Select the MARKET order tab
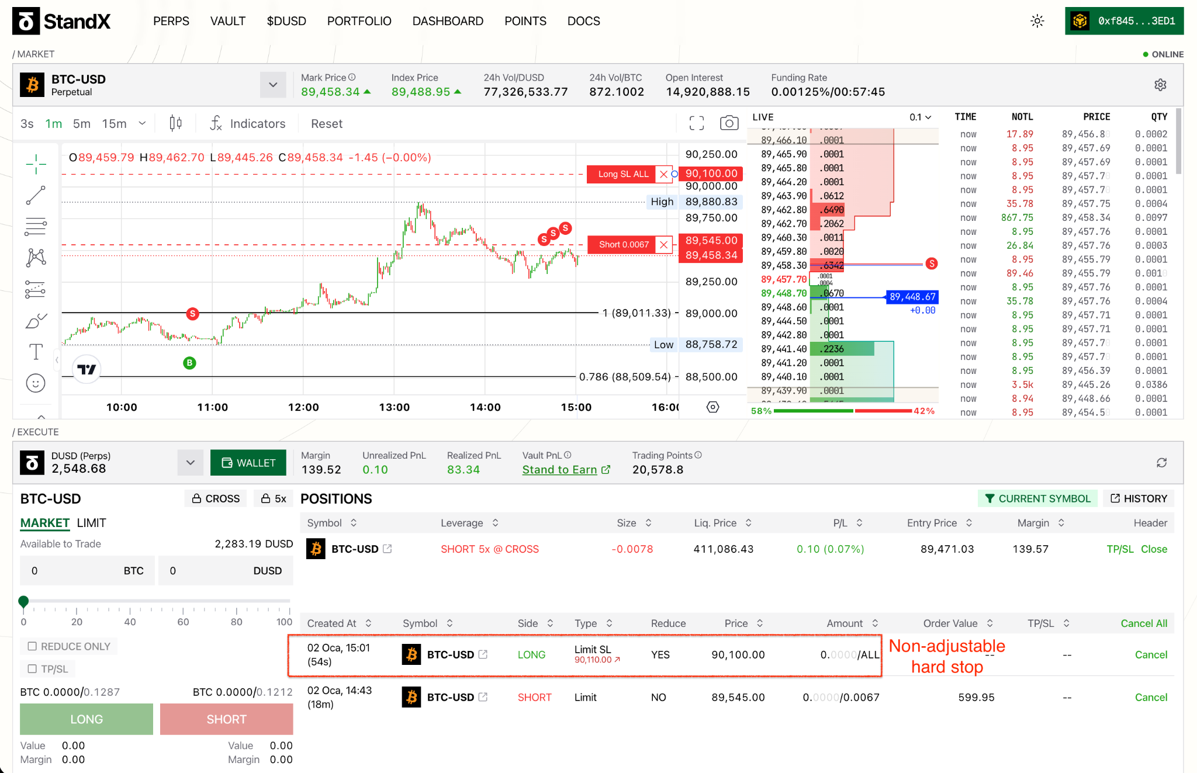 coord(45,523)
